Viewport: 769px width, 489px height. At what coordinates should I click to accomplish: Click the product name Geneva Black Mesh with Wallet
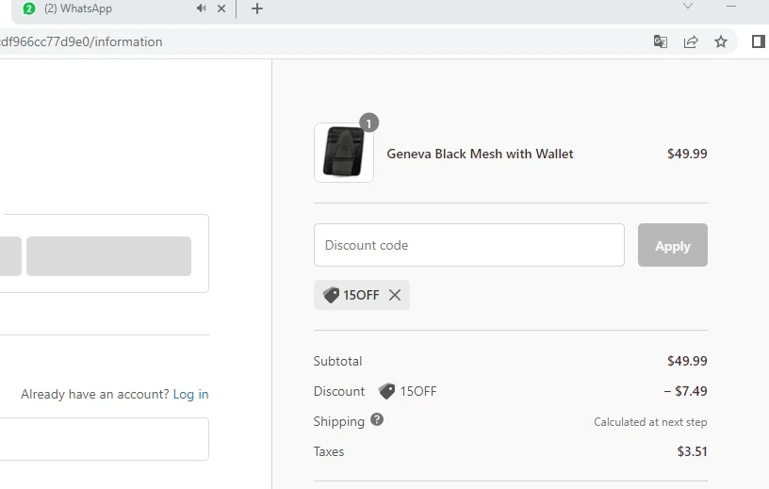point(480,154)
